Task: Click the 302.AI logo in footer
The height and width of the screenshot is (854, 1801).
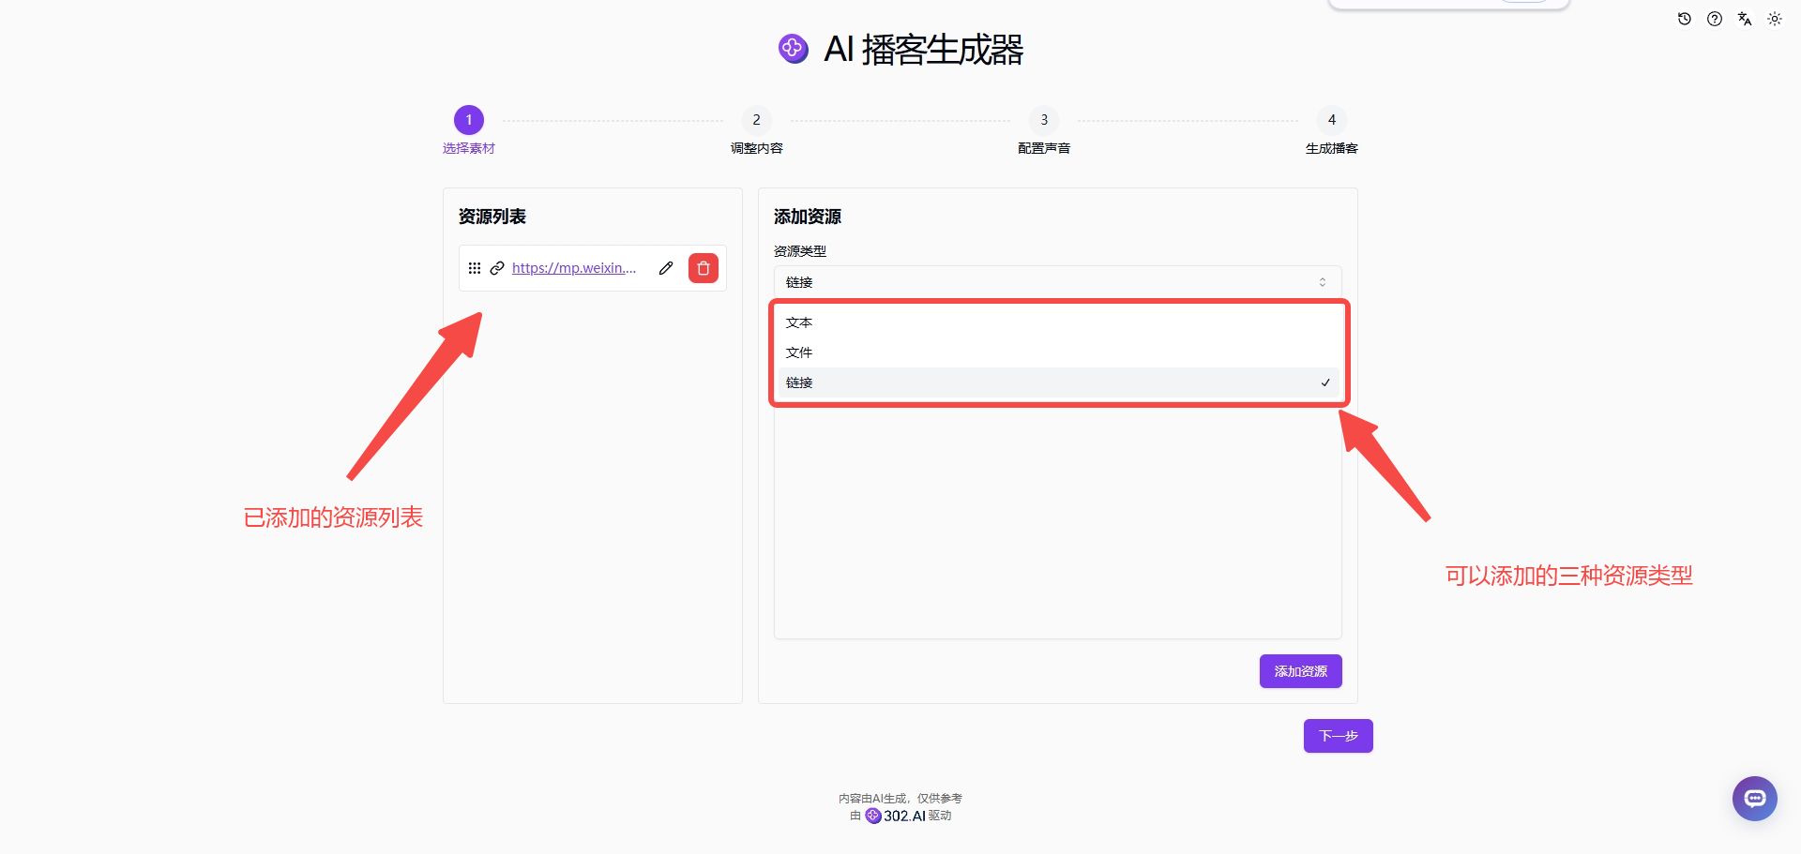Action: pyautogui.click(x=895, y=816)
